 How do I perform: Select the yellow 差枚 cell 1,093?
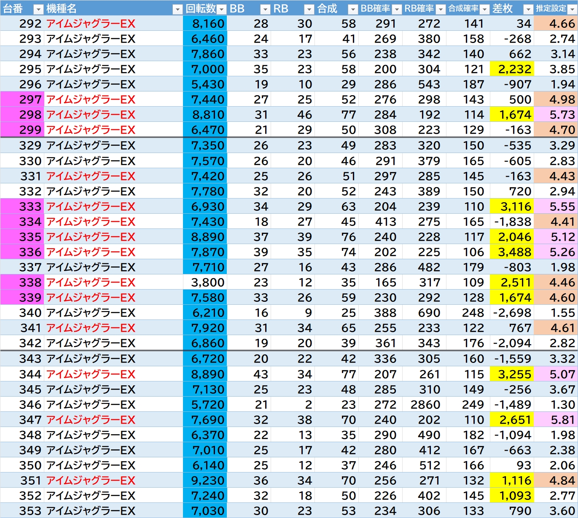tap(512, 496)
